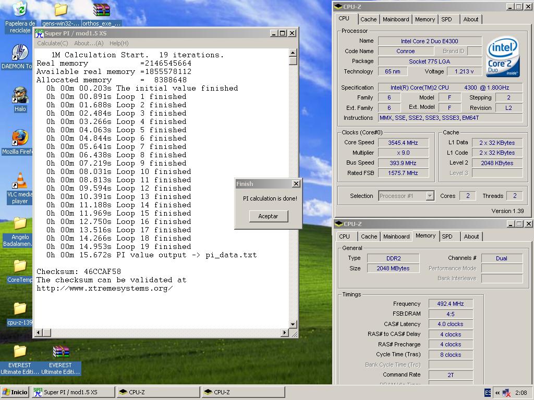Close the Finish dialog
The image size is (534, 400).
(296, 184)
